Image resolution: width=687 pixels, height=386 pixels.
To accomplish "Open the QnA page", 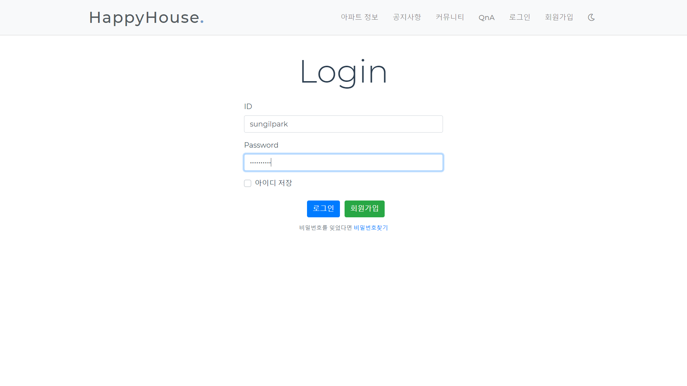I will pos(487,17).
